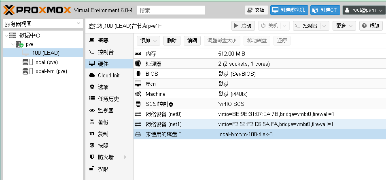386x180 pixels.
Task: Click 调整磁盘大小 resize disk button
Action: tap(222, 41)
